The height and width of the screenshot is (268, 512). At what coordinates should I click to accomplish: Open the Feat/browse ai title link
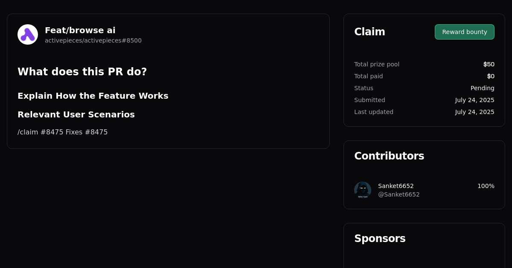tap(80, 30)
